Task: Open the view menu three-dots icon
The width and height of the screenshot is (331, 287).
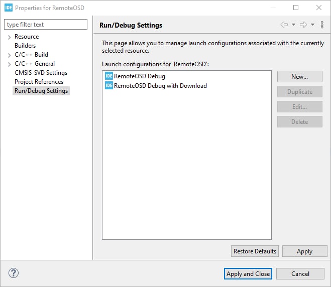Action: tap(322, 25)
